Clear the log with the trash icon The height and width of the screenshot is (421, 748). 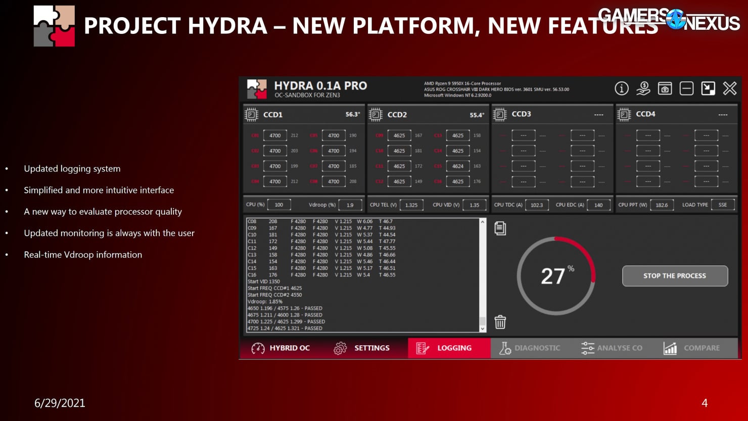click(500, 322)
